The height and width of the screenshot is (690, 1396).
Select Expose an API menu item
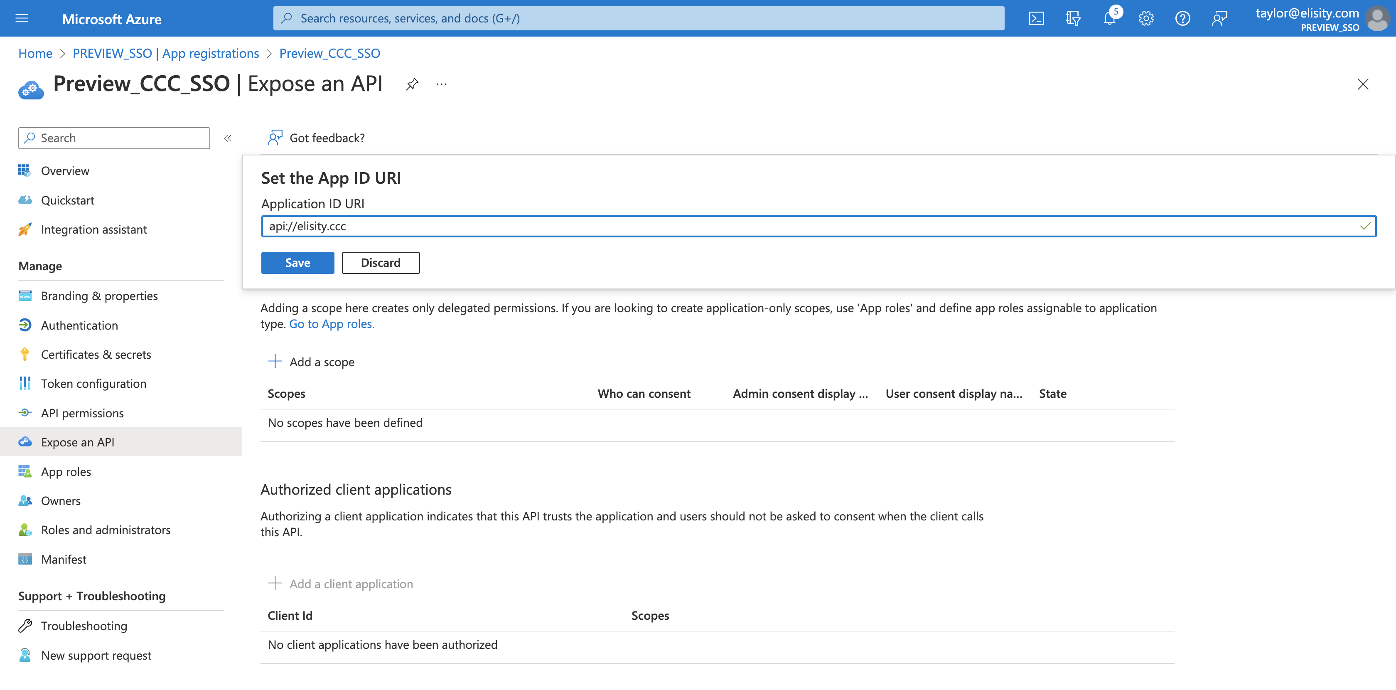click(x=121, y=442)
